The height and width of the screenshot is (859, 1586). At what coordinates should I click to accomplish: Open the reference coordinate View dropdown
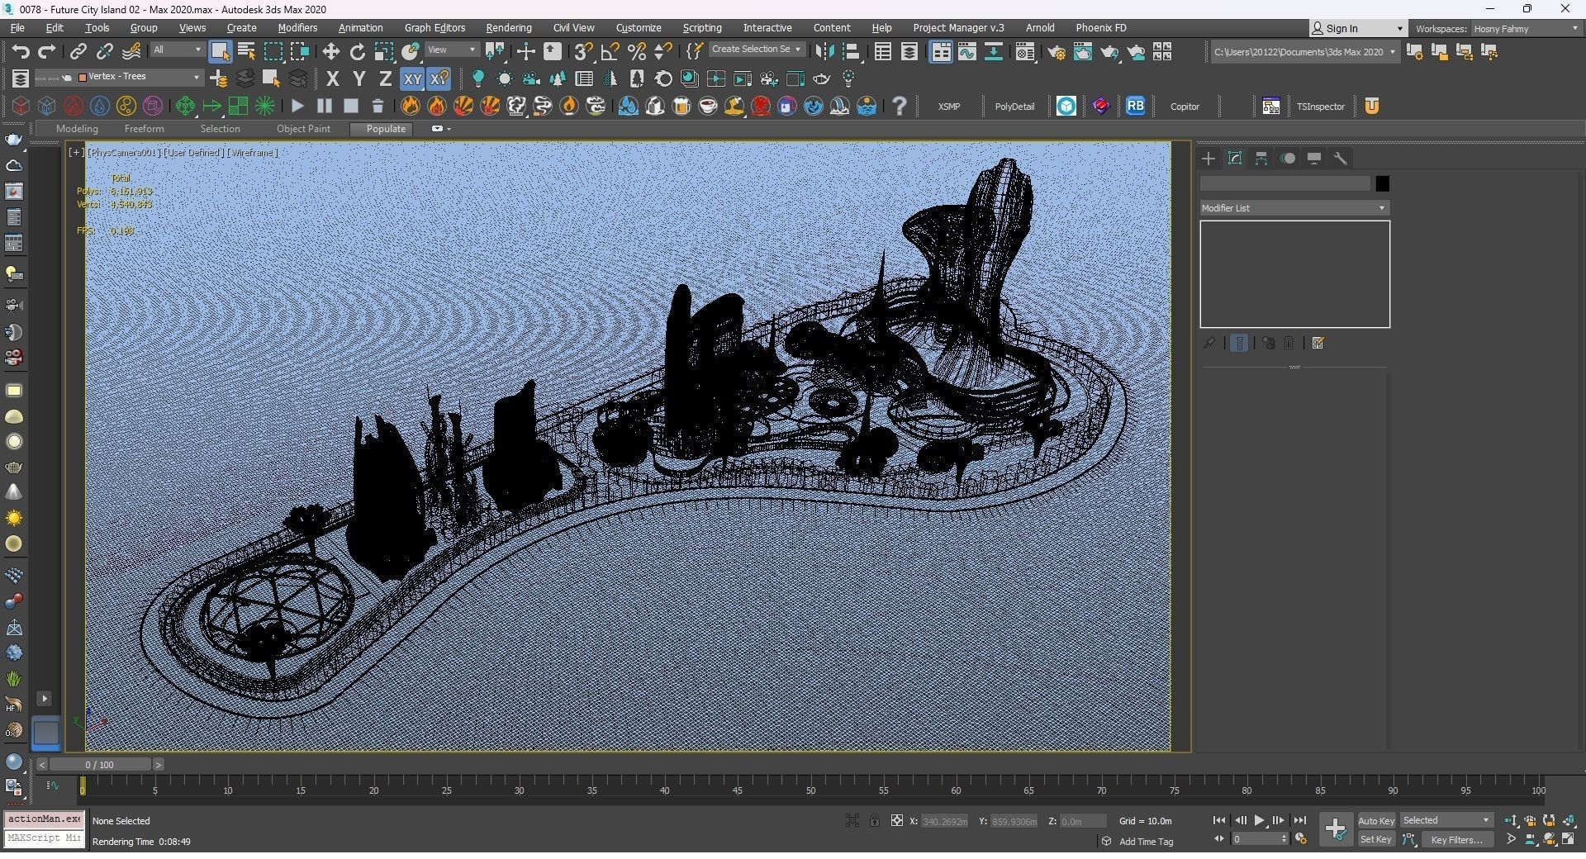tap(452, 50)
